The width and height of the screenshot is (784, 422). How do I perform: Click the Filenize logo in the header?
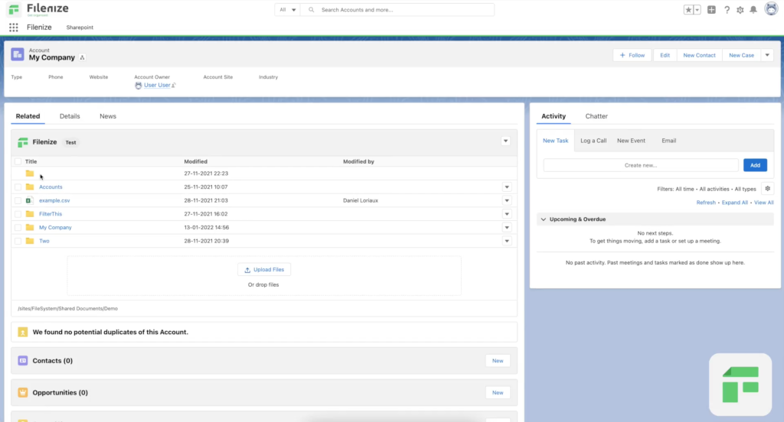click(x=38, y=9)
